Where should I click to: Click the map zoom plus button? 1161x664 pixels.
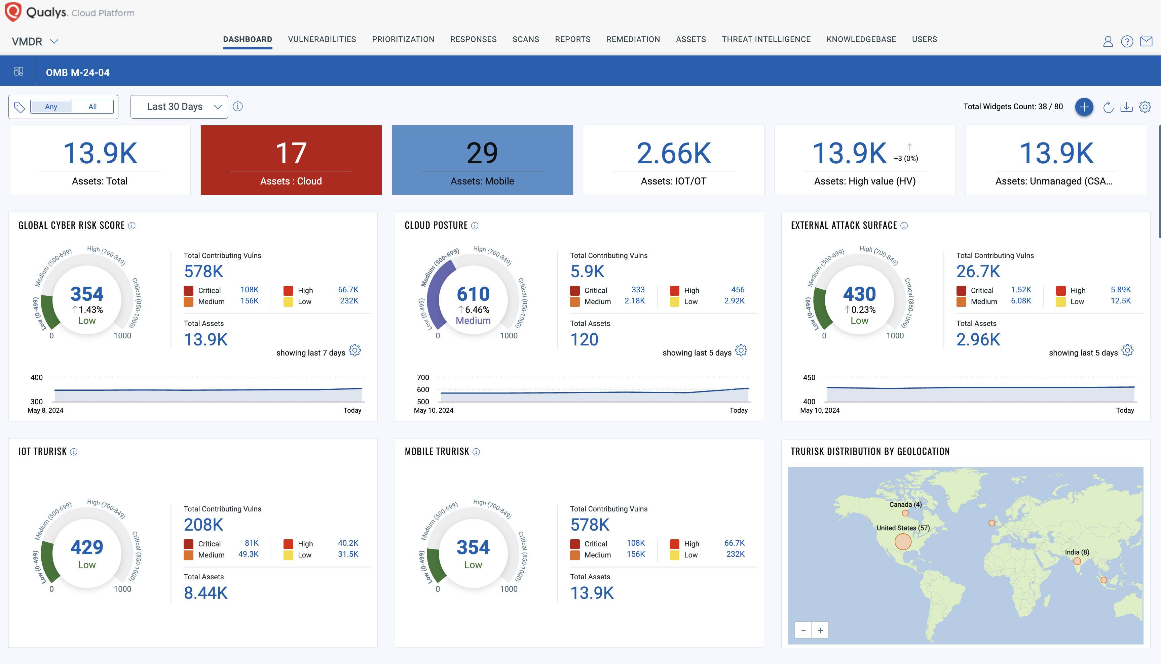[821, 630]
